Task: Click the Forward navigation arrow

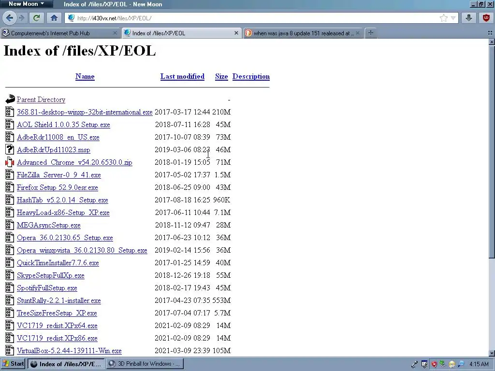Action: 21,18
